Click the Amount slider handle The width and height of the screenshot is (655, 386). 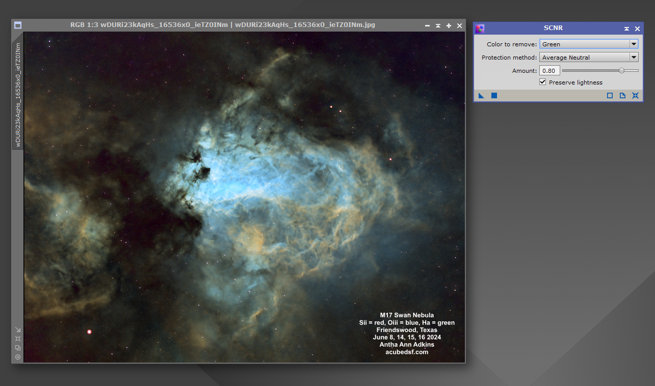pyautogui.click(x=621, y=70)
